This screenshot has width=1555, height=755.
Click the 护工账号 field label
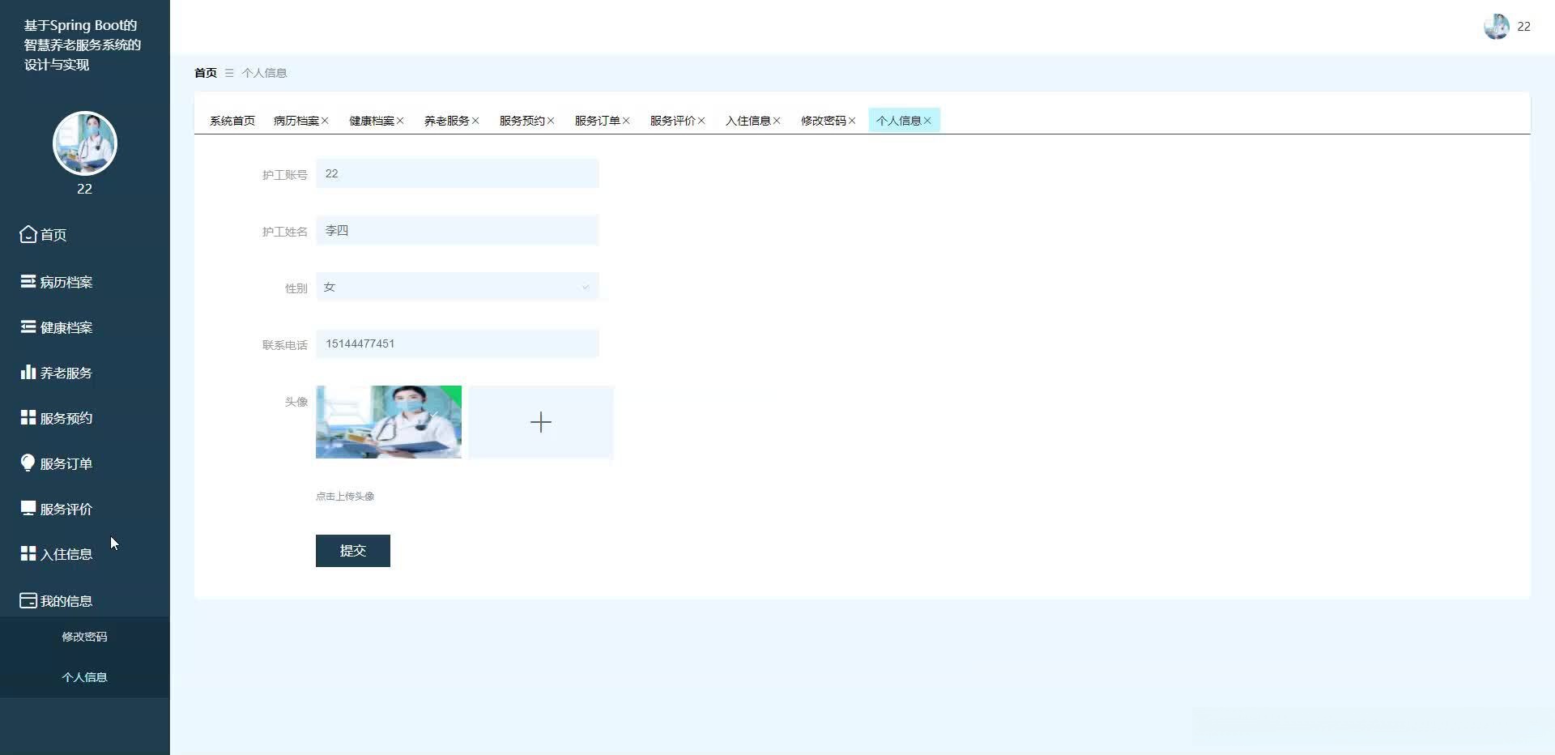285,175
